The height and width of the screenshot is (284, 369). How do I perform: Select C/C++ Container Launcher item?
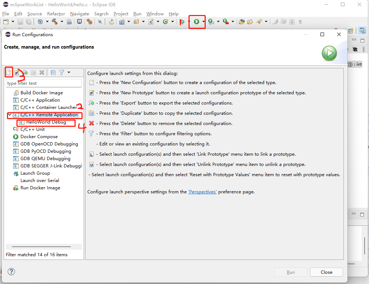(49, 107)
